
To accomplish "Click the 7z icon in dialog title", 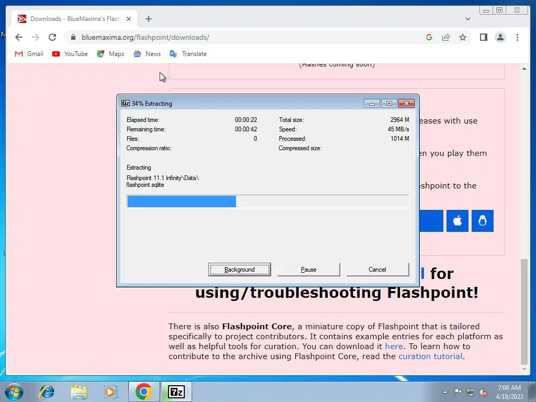I will coord(126,103).
